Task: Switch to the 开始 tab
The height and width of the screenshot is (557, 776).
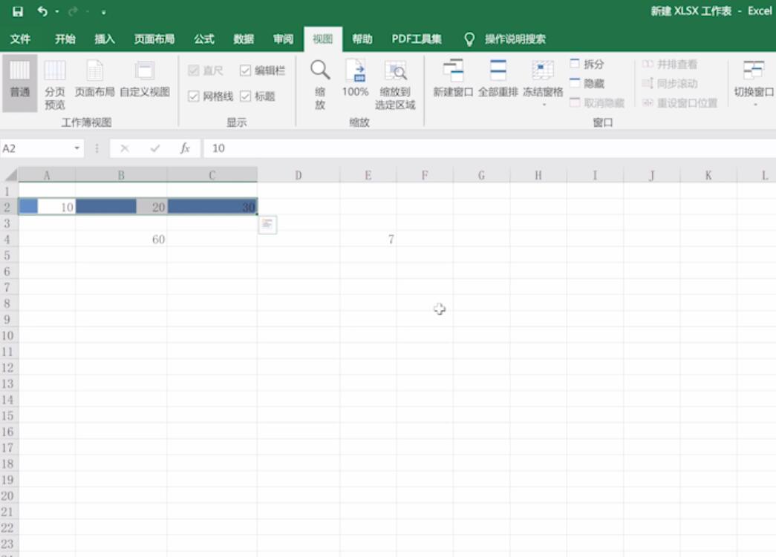Action: [65, 39]
